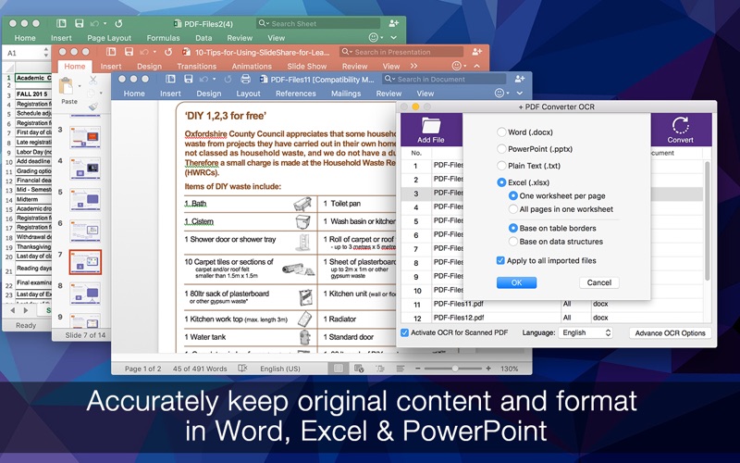Select PowerPoint (.pptx) output format
Image resolution: width=740 pixels, height=463 pixels.
501,149
